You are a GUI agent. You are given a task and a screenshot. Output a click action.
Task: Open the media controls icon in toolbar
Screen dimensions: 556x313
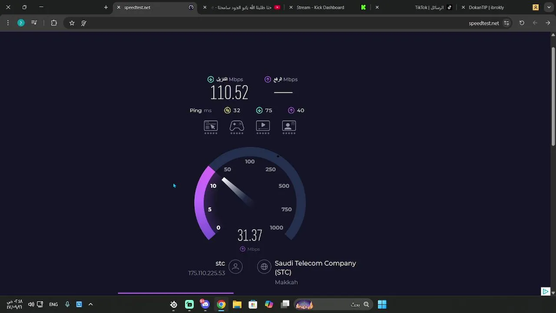34,23
